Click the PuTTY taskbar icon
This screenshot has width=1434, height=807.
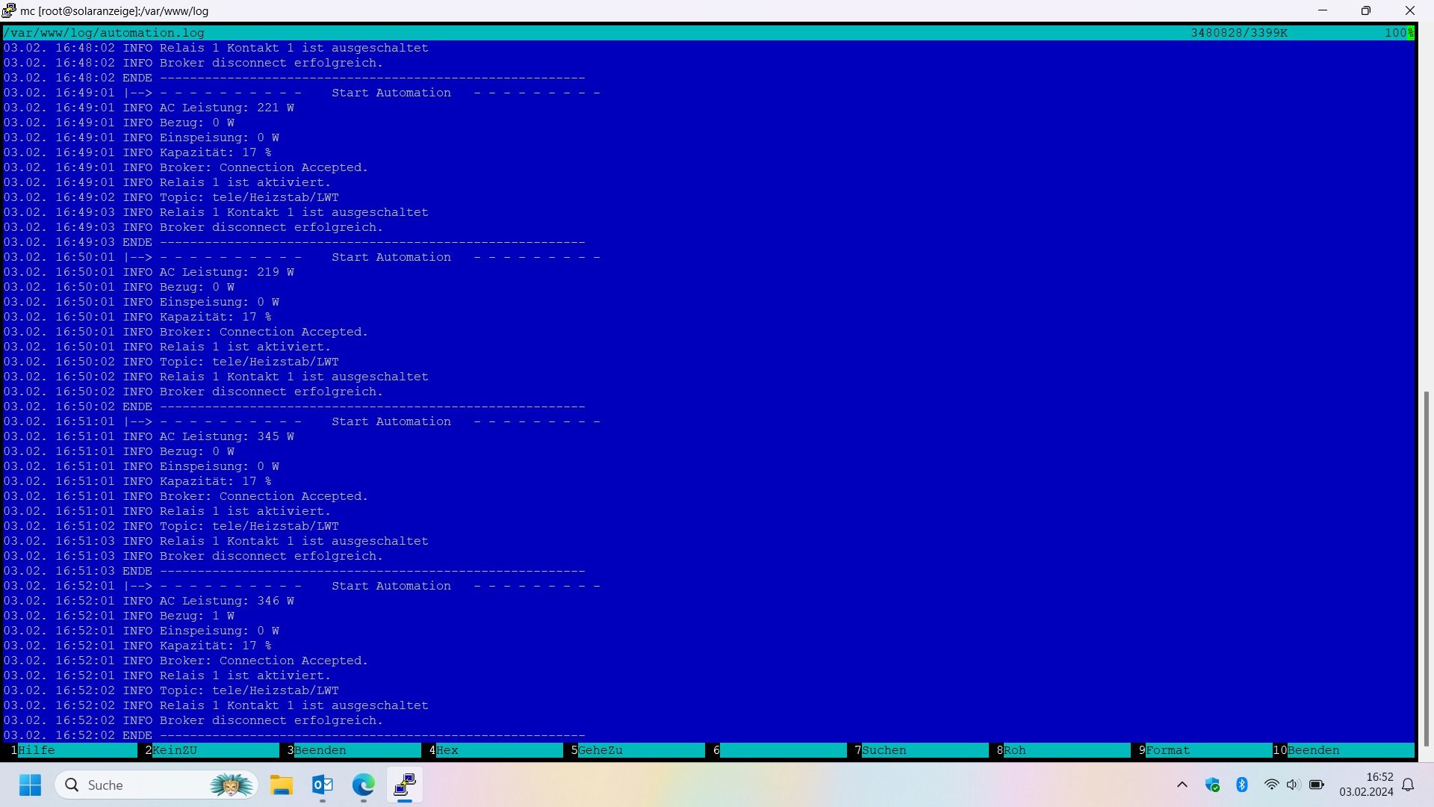click(405, 785)
